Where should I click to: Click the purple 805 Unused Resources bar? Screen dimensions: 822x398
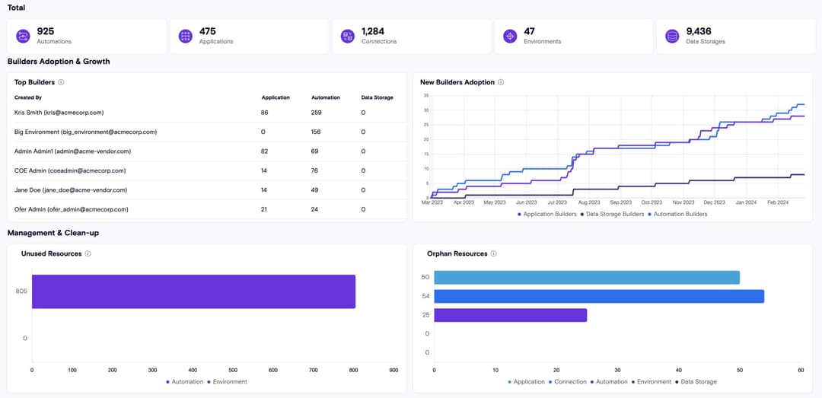pos(193,291)
